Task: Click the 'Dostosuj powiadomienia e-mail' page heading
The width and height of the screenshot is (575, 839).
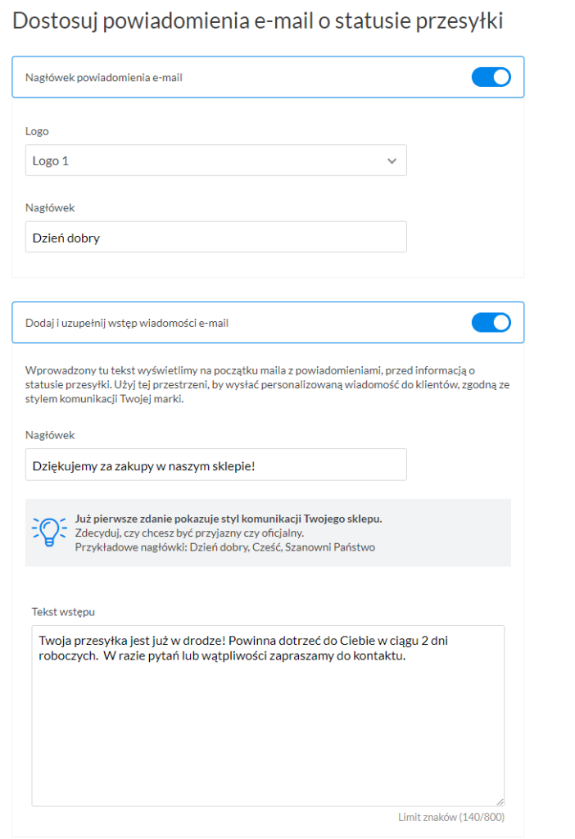Action: click(x=257, y=22)
